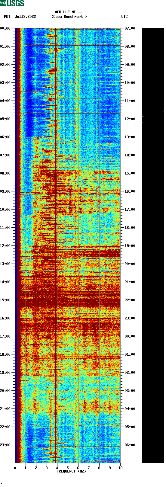Viewport: 166px width, 487px height.
Task: Click the frequency axis label 6
Action: 78,468
